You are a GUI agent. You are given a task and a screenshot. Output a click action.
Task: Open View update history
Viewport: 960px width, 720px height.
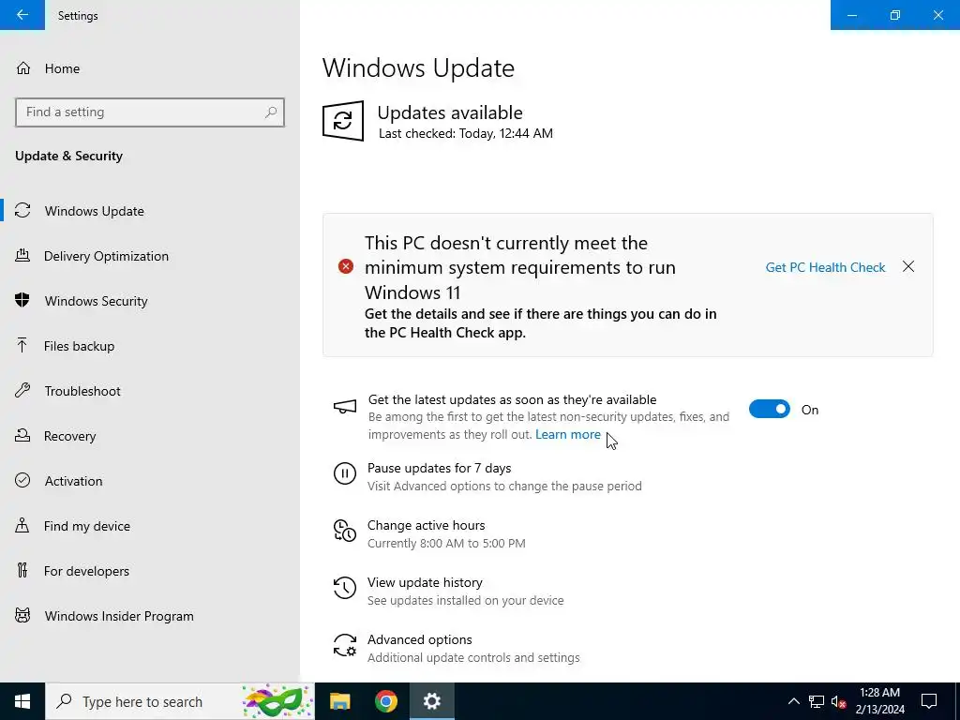click(447, 591)
